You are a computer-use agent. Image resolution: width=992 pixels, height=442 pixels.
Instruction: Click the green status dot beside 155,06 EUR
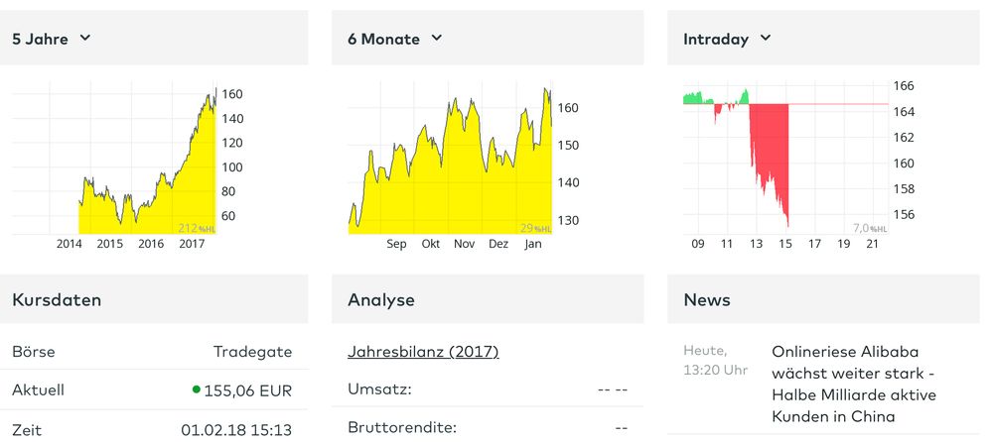point(197,389)
